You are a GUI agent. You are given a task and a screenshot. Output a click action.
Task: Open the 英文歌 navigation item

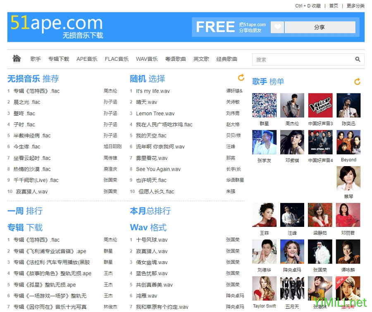click(x=201, y=59)
